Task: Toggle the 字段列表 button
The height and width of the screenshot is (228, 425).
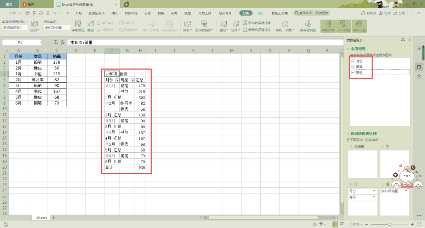Action: (x=327, y=26)
